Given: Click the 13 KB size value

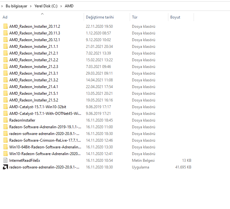Looking at the screenshot, I should pos(187,160).
